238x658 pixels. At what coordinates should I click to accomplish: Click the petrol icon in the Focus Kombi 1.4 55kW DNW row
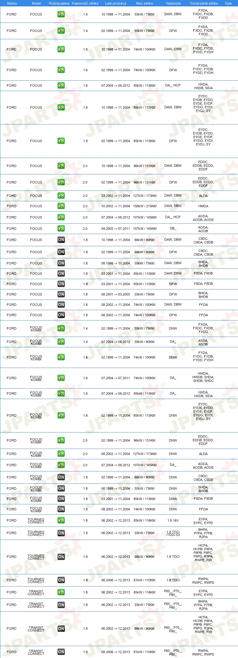point(61,328)
